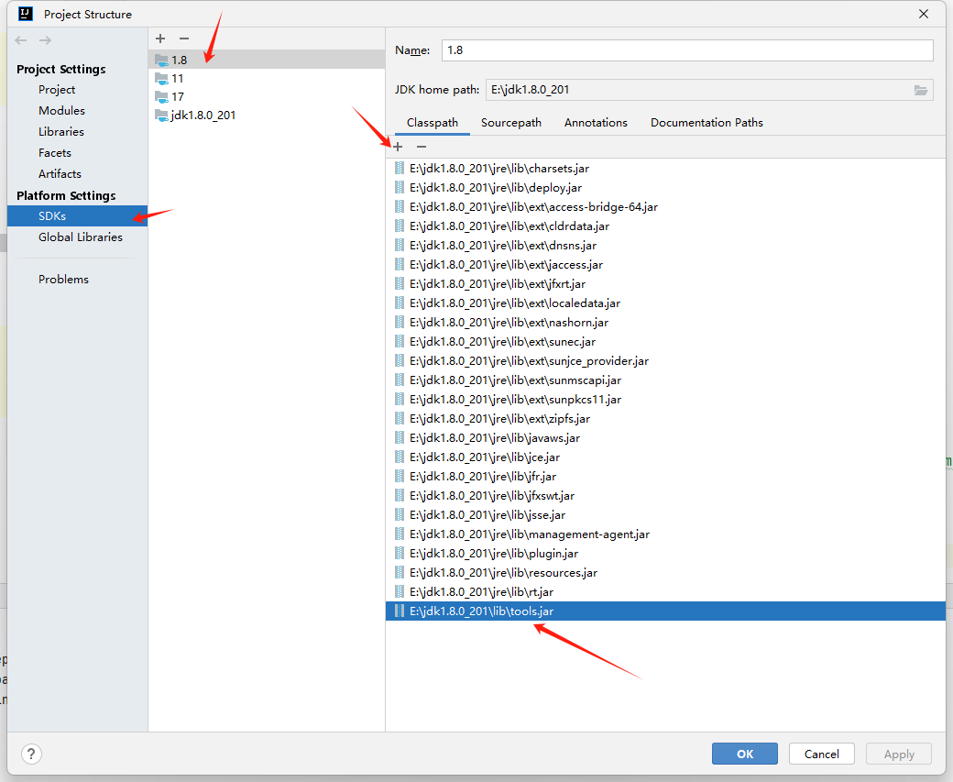Remove the selected classpath entry
This screenshot has width=953, height=782.
pyautogui.click(x=422, y=147)
